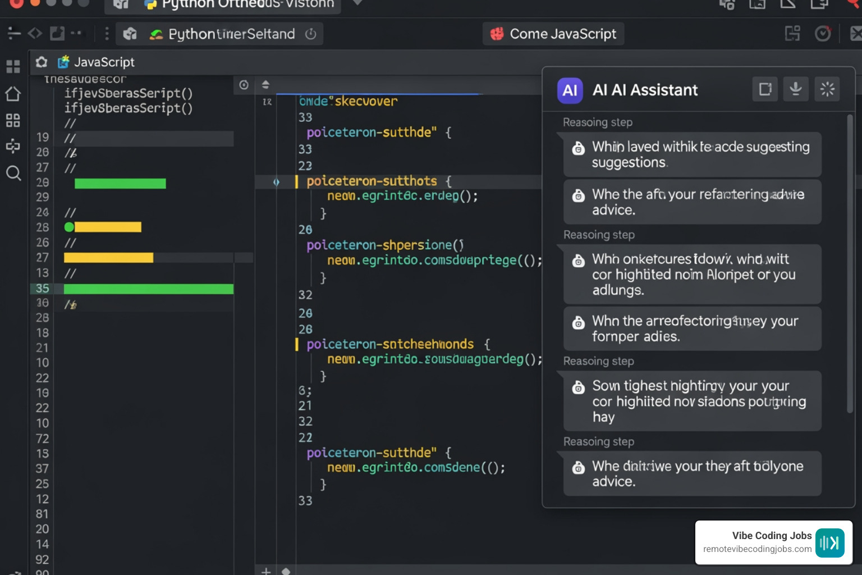Click the AI Assistant panel scrollbar
This screenshot has width=862, height=575.
[x=850, y=263]
